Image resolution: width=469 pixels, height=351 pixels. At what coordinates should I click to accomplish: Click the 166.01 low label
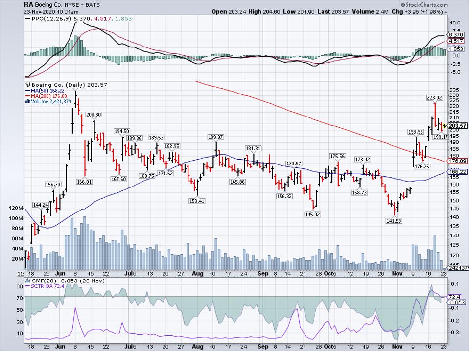click(84, 182)
